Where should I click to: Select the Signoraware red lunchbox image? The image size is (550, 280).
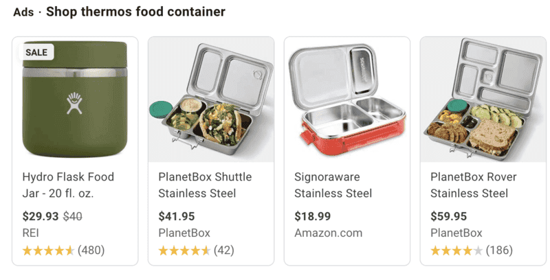coord(346,100)
